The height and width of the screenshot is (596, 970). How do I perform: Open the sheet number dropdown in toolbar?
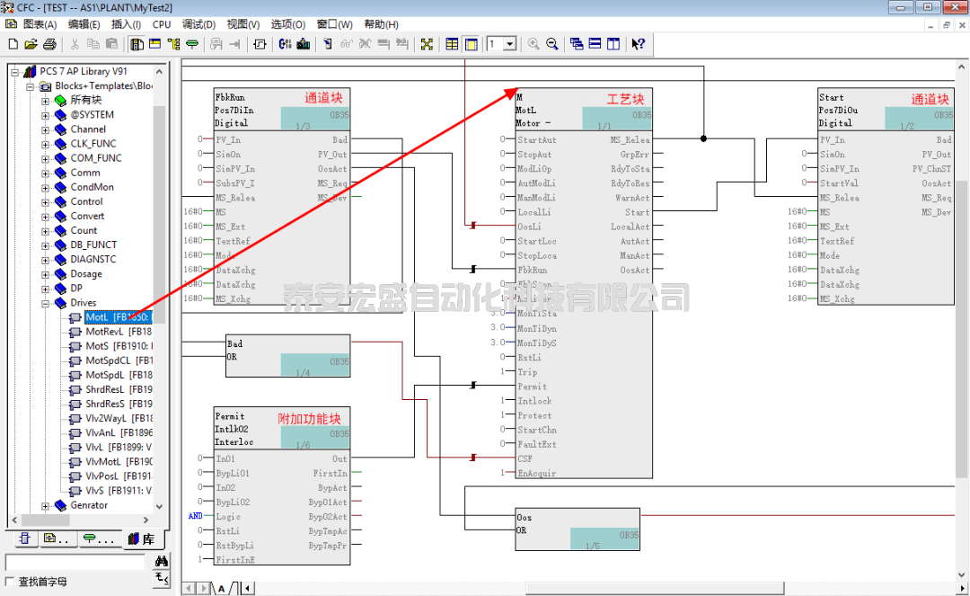click(x=509, y=44)
